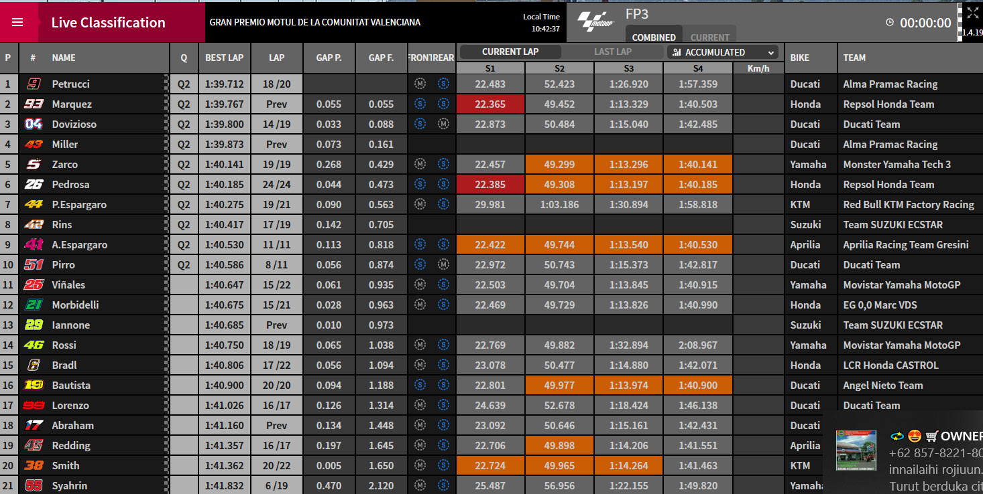Click the Aprilia Racing Team Gresini team
The image size is (983, 494).
pyautogui.click(x=906, y=244)
